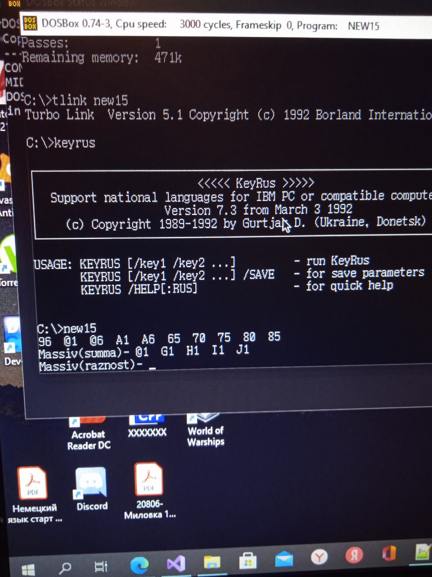Launch Yandex Browser white Y icon
Image resolution: width=432 pixels, height=577 pixels.
tap(319, 557)
